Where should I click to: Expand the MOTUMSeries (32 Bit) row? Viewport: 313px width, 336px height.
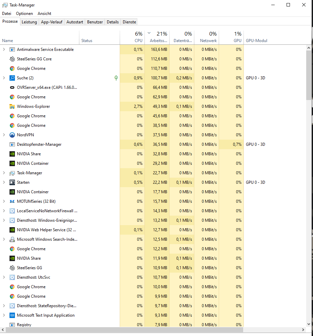[4, 201]
